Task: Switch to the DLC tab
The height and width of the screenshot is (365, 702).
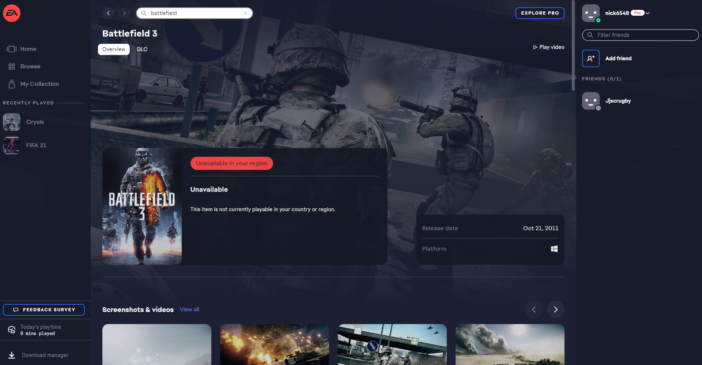Action: point(142,49)
